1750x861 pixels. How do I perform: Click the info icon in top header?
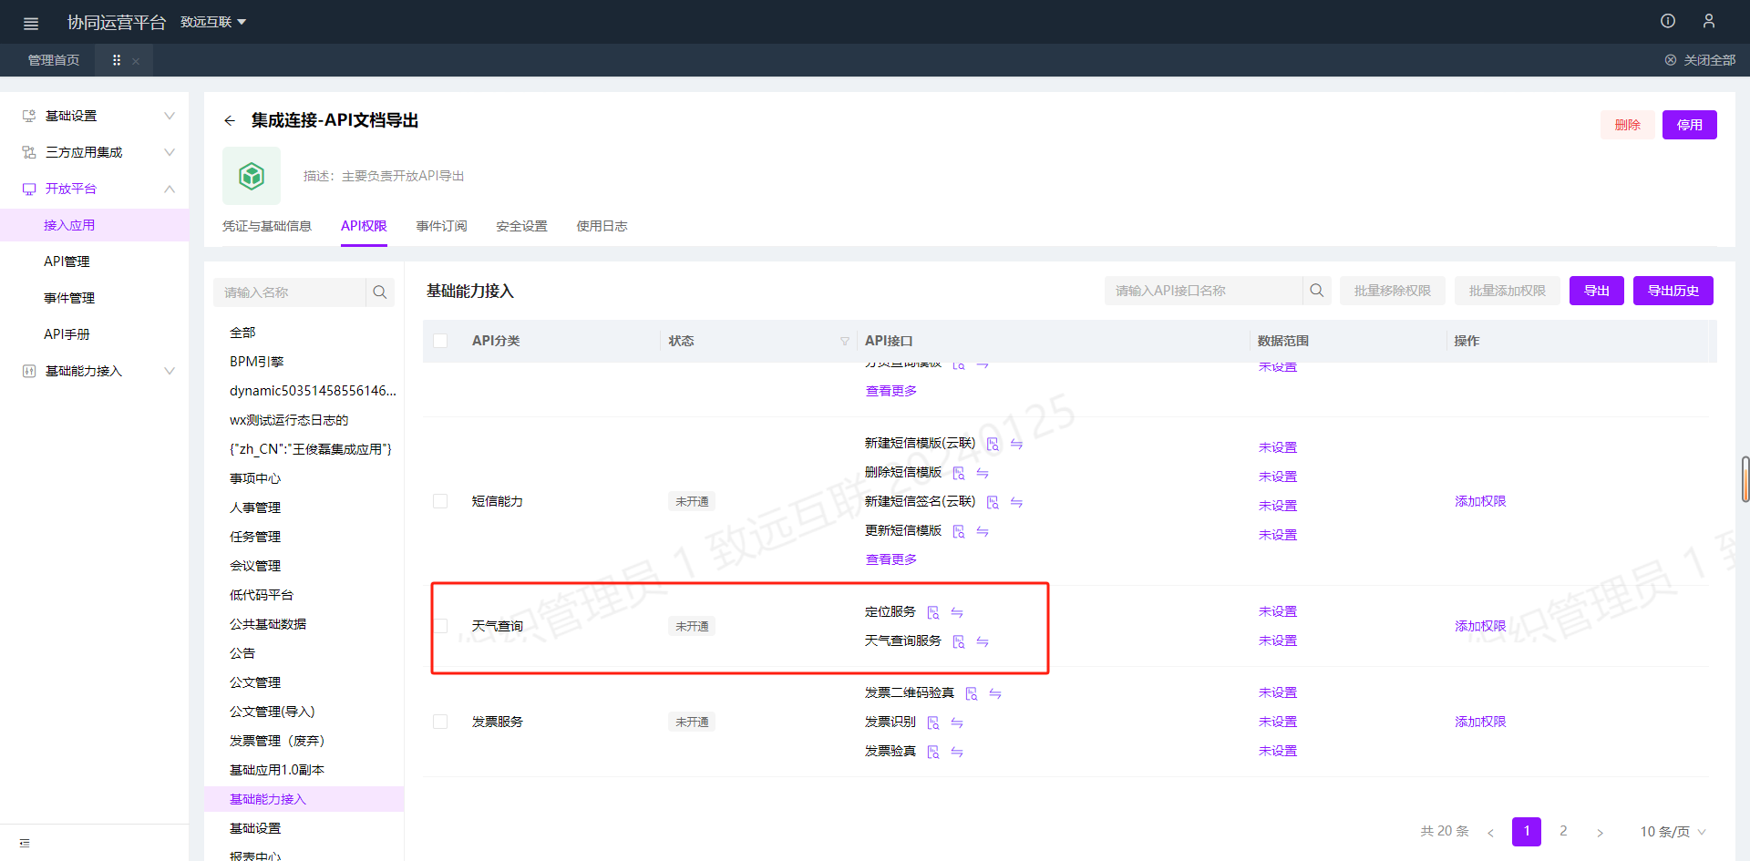1667,21
